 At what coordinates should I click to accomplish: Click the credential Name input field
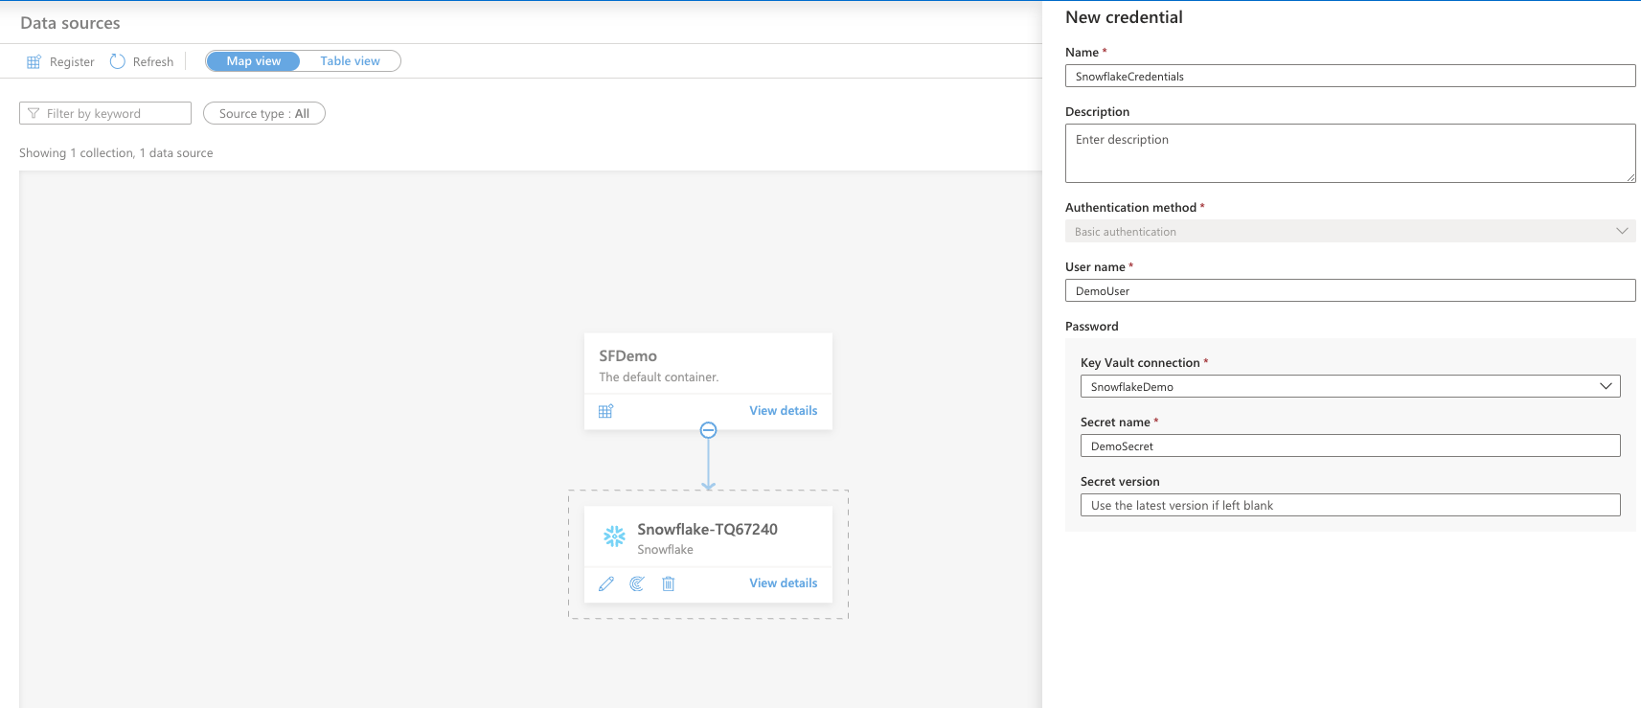(1350, 77)
